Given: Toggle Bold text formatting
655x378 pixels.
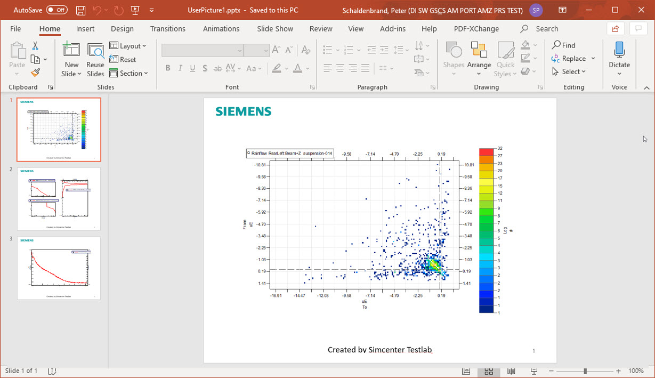Looking at the screenshot, I should pyautogui.click(x=168, y=68).
